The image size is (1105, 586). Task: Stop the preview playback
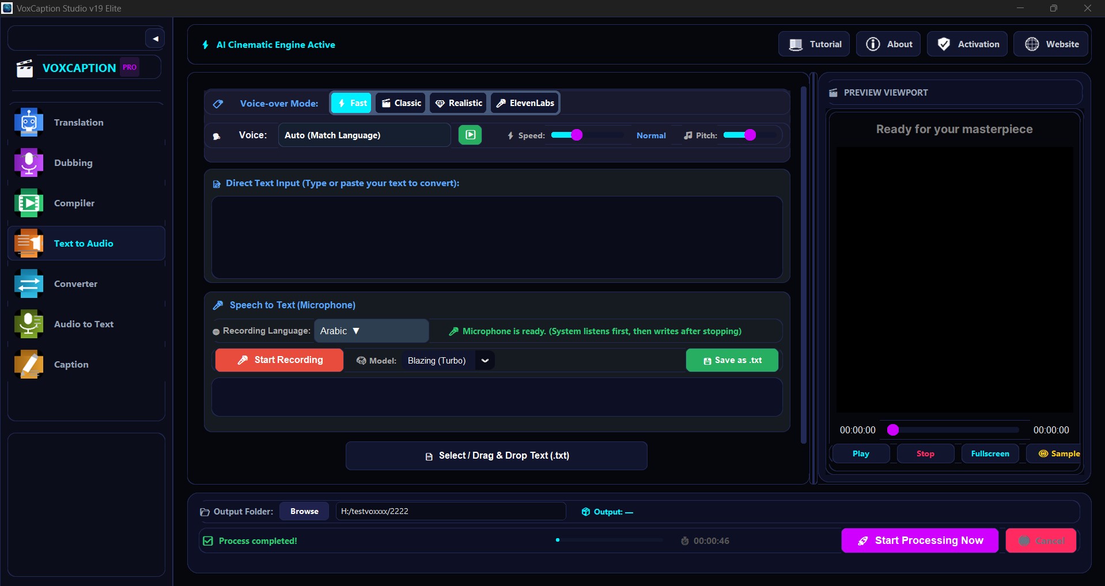925,453
